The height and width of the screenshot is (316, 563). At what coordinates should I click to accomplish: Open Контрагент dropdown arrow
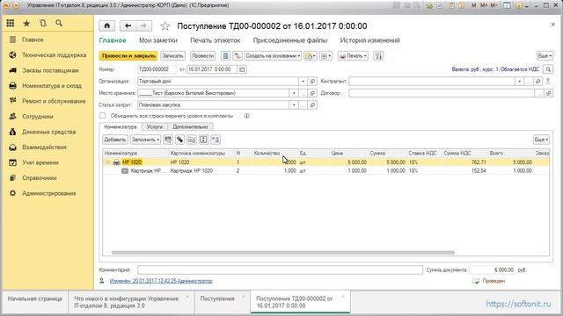(519, 82)
